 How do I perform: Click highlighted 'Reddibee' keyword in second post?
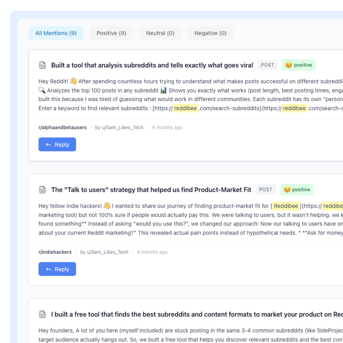[286, 206]
